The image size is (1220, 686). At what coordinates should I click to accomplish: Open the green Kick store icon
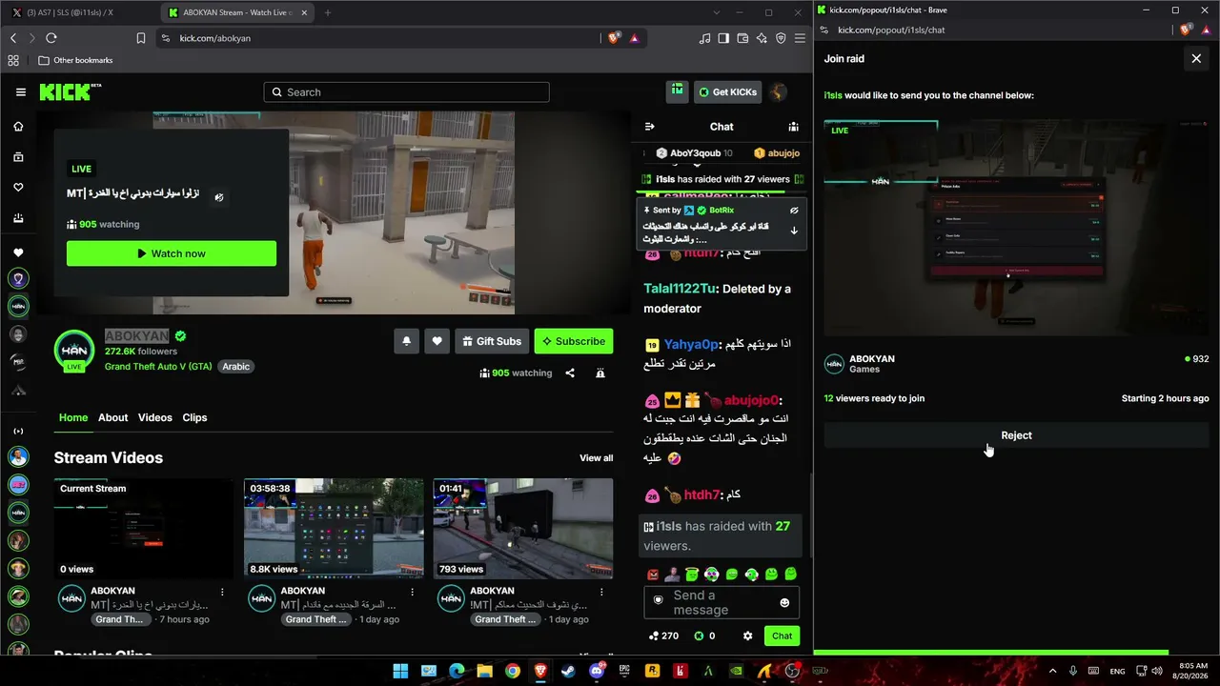click(677, 91)
